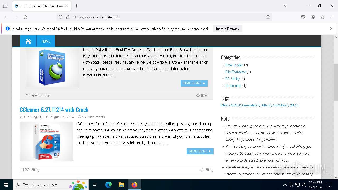Click the taskbar search box
The height and width of the screenshot is (190, 338).
51,185
